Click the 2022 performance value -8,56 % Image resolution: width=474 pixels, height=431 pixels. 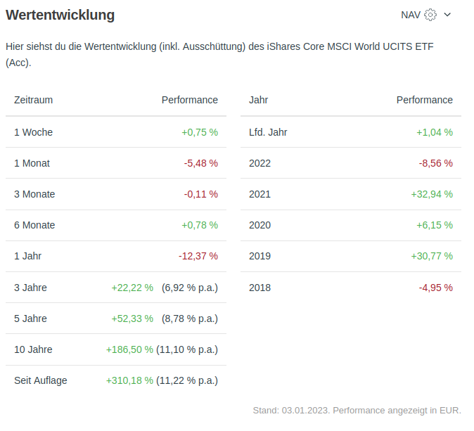click(435, 163)
